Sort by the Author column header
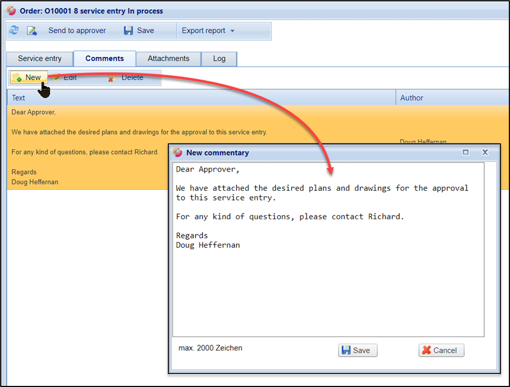 click(412, 98)
